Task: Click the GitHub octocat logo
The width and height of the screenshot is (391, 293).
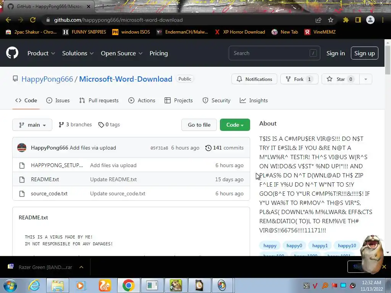Action: 12,53
